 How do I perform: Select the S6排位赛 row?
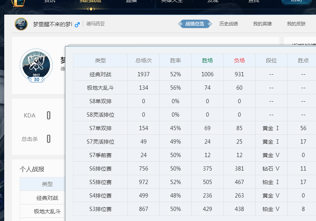tap(195, 169)
